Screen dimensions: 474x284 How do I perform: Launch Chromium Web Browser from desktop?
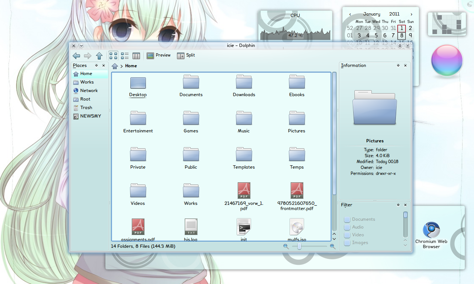[431, 235]
